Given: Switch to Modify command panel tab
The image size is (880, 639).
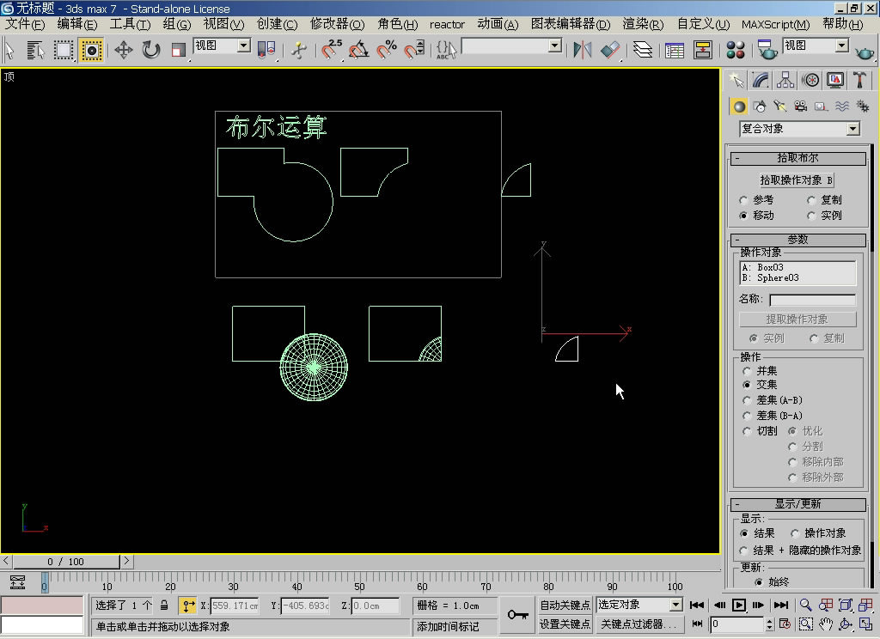Looking at the screenshot, I should click(x=761, y=80).
